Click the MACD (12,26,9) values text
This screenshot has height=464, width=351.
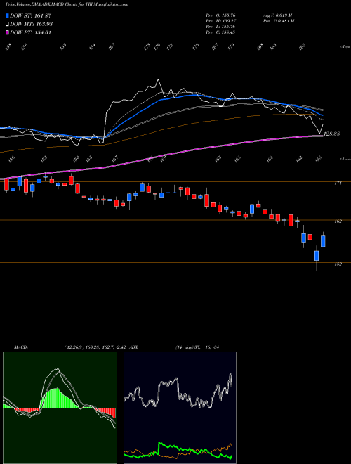pos(97,347)
